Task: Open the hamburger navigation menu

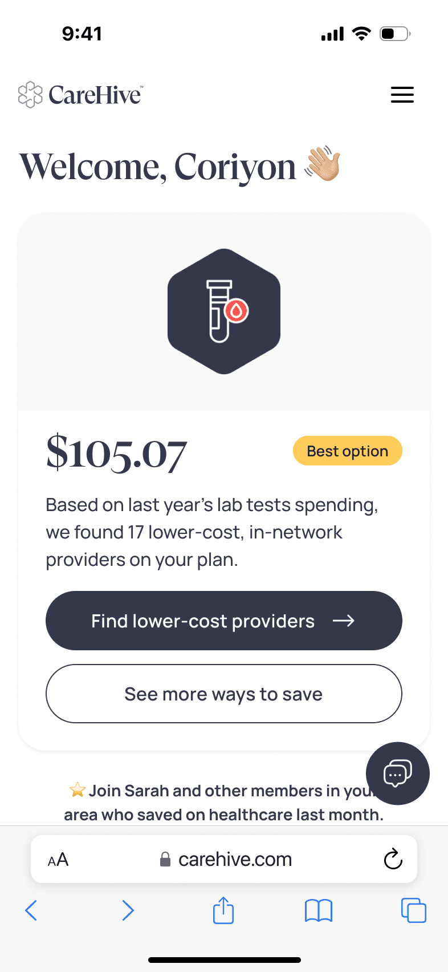Action: 402,95
